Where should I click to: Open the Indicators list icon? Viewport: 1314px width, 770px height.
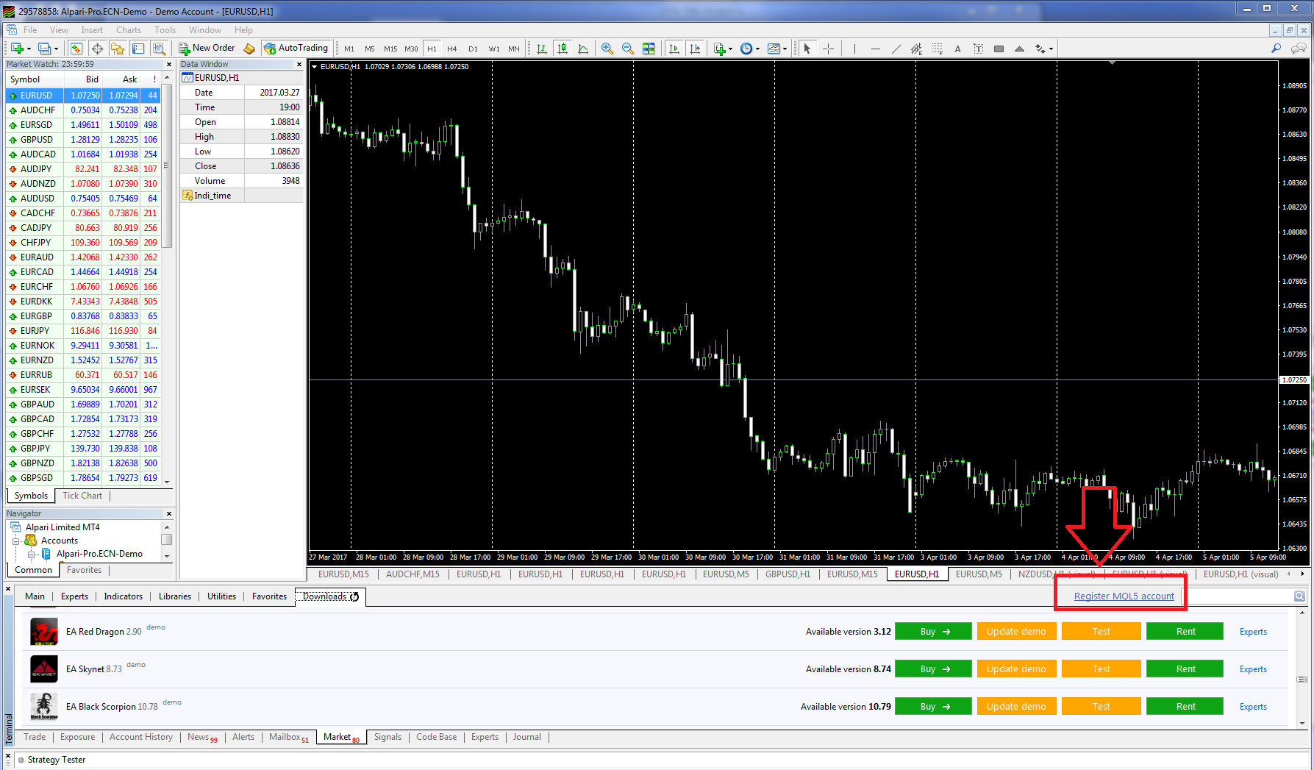(719, 49)
